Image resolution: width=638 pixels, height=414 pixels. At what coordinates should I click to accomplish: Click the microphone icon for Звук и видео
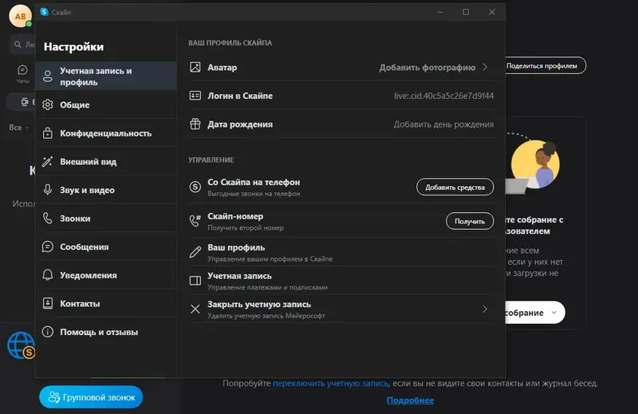[48, 190]
